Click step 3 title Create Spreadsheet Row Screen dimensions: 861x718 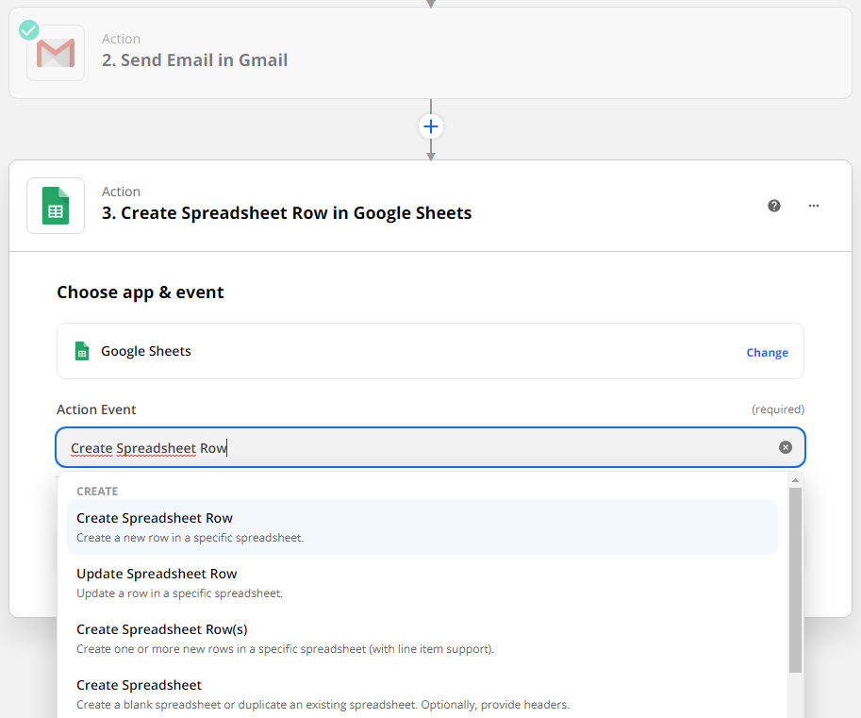click(287, 213)
